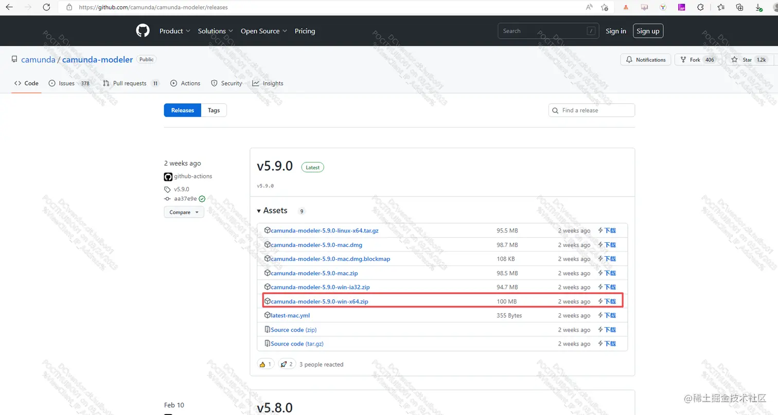Select the Releases view button
This screenshot has height=415, width=778.
[x=183, y=111]
